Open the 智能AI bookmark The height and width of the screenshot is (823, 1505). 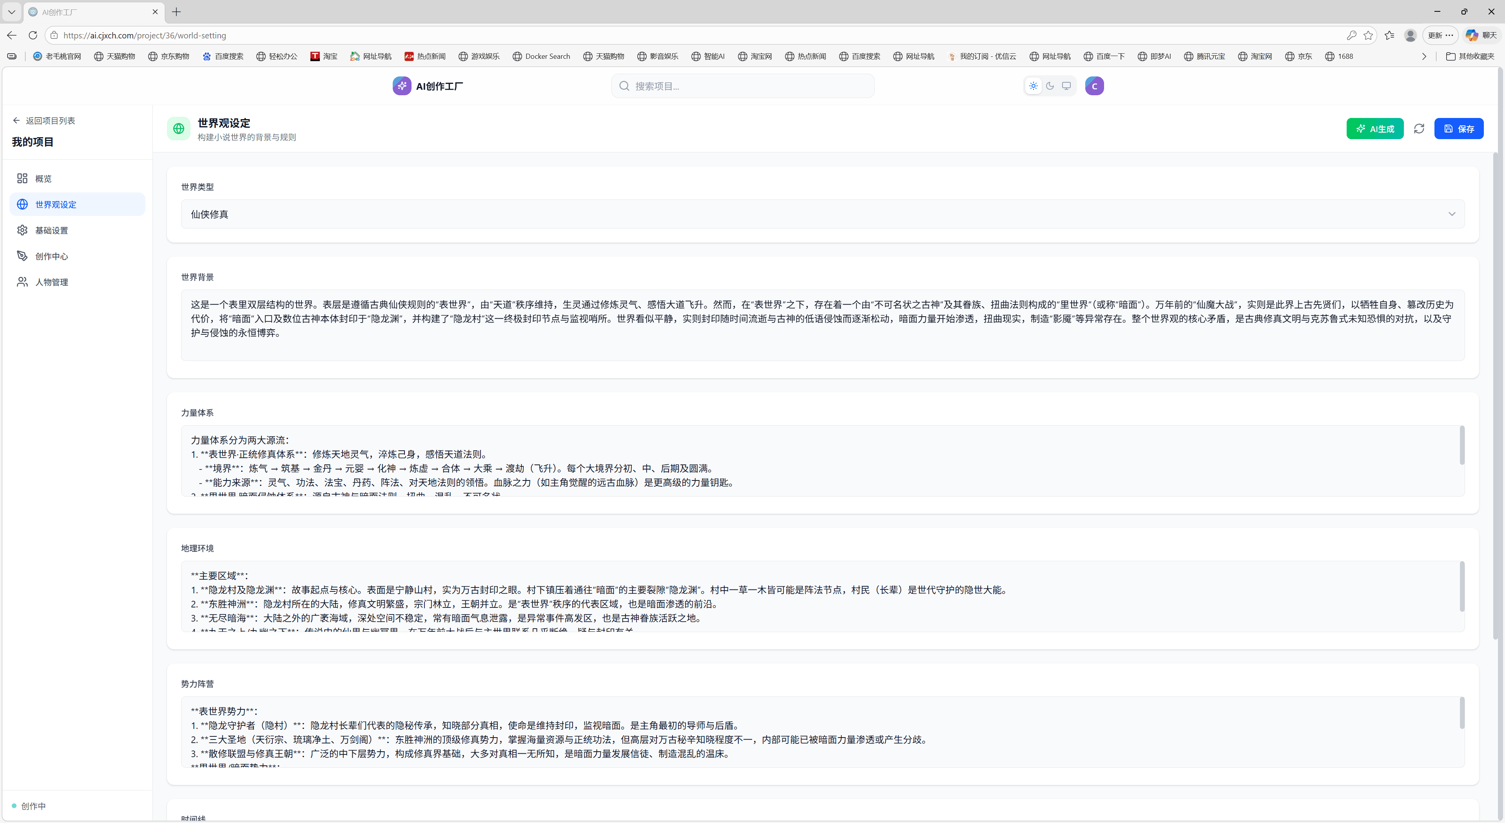coord(707,56)
